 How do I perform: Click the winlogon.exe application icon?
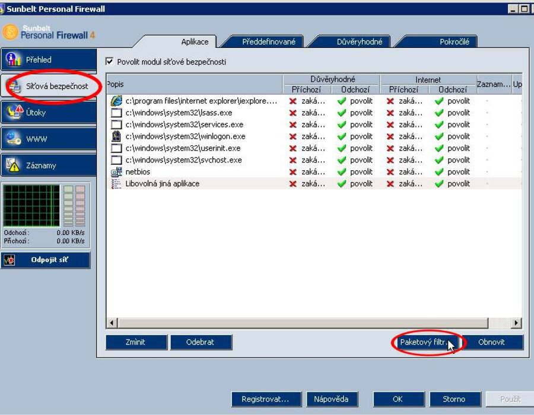click(x=116, y=136)
